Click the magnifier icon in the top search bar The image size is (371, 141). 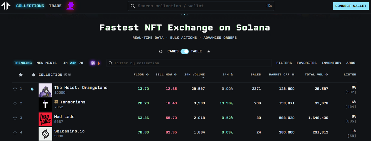pos(133,6)
